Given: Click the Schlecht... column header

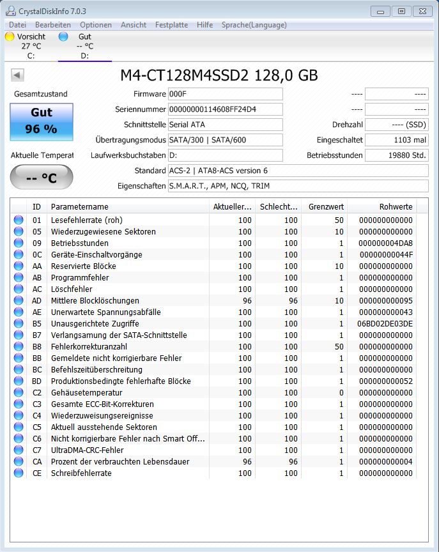Looking at the screenshot, I should click(x=278, y=206).
